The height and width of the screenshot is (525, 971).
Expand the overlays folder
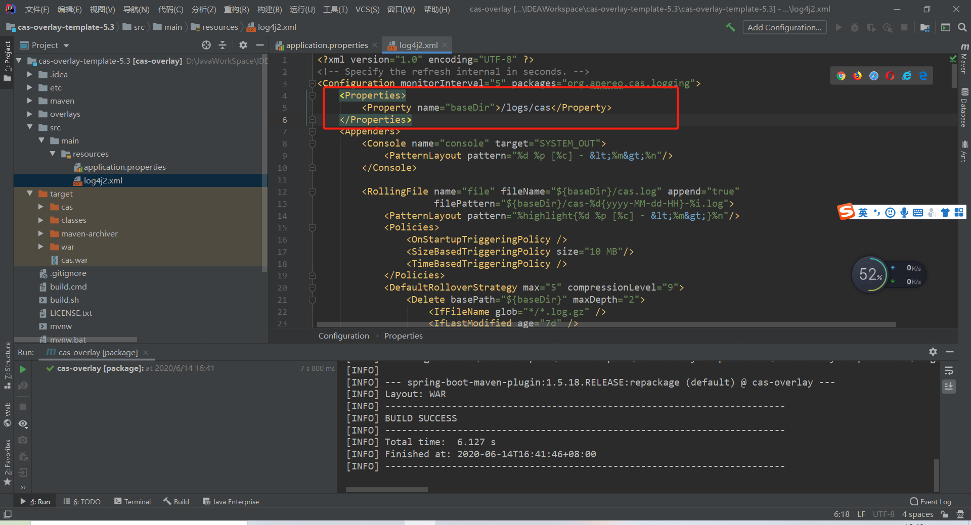(x=29, y=114)
